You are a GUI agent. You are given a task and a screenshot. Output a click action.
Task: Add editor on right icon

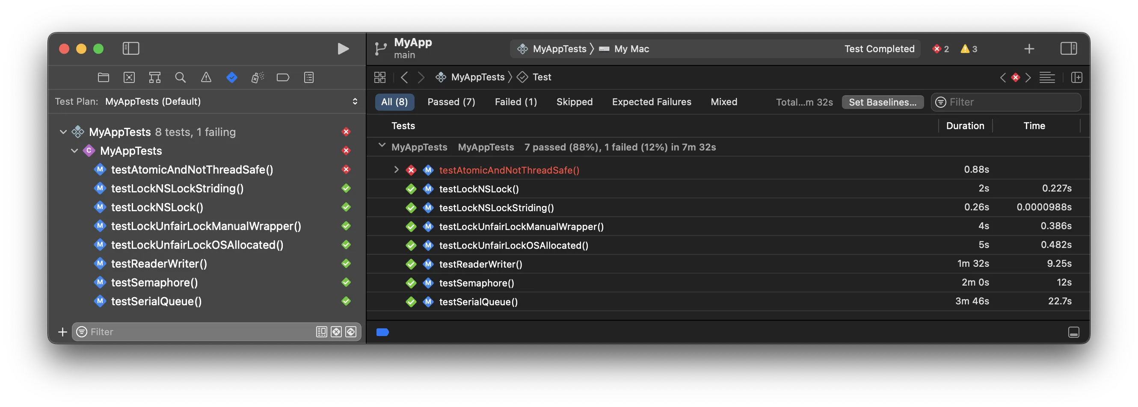coord(1076,78)
